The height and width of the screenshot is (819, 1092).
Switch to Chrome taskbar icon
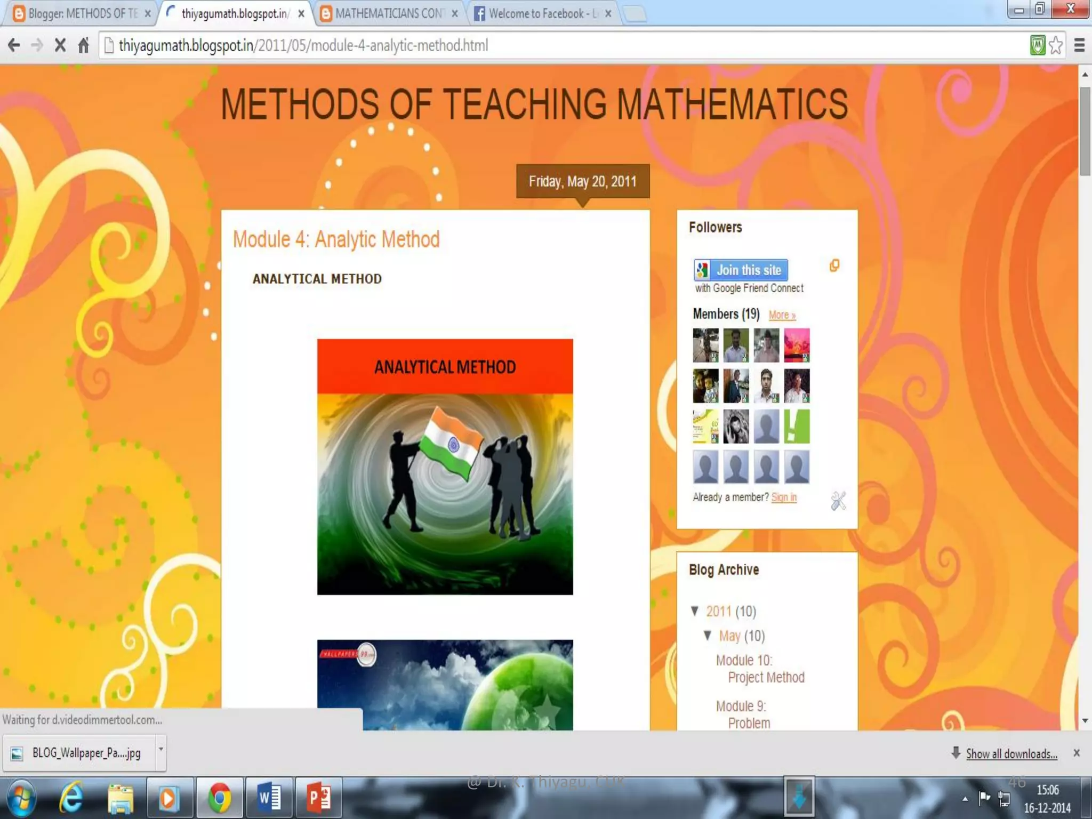(219, 798)
